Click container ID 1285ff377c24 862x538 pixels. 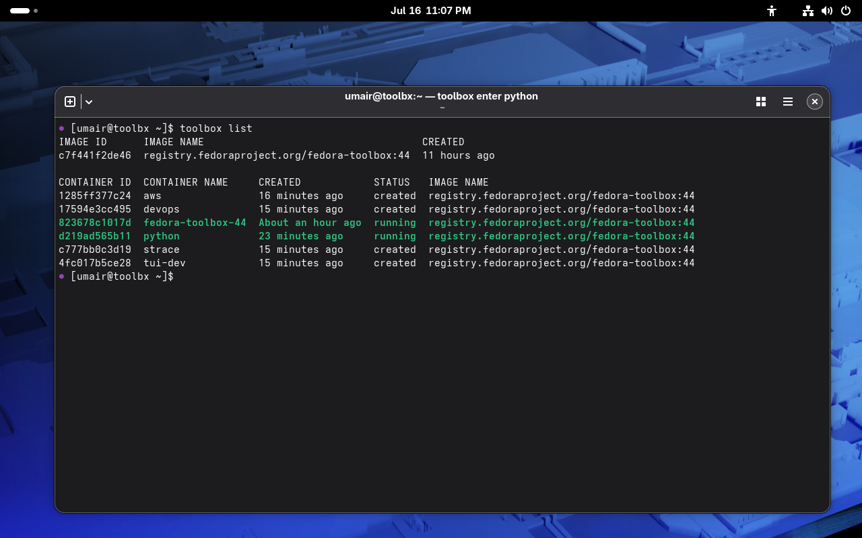[x=95, y=196]
